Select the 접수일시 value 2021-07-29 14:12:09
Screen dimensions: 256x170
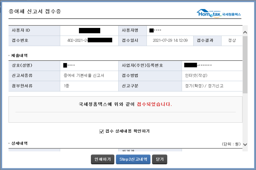[x=170, y=40]
